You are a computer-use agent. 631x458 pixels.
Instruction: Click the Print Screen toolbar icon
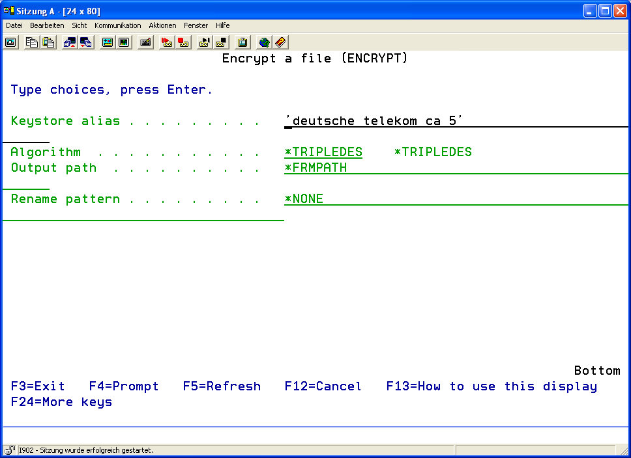click(x=11, y=42)
